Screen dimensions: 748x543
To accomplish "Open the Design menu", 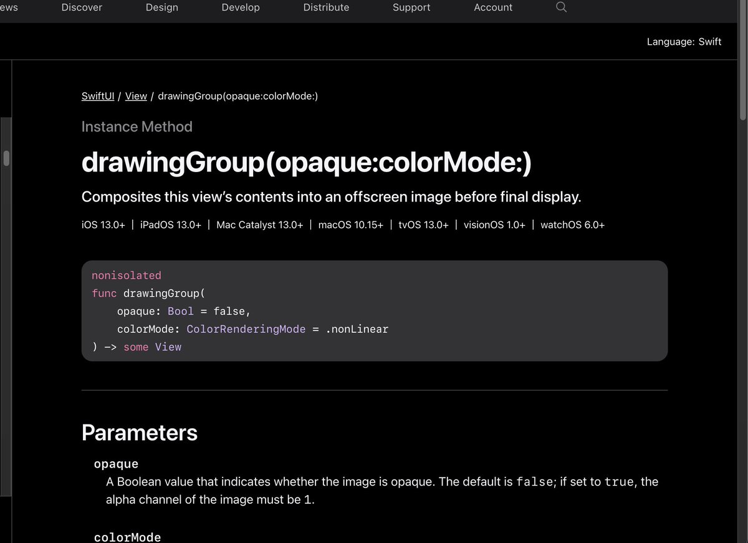I will point(162,7).
